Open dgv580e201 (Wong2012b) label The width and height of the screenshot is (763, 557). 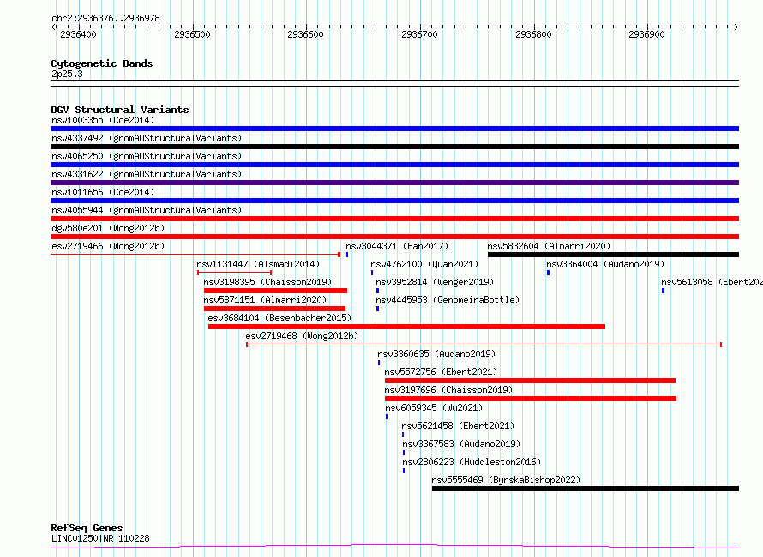108,228
